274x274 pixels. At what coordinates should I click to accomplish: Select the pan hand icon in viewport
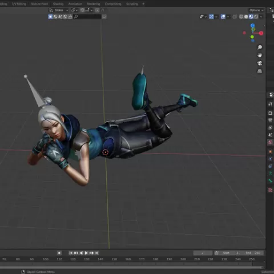point(260,55)
